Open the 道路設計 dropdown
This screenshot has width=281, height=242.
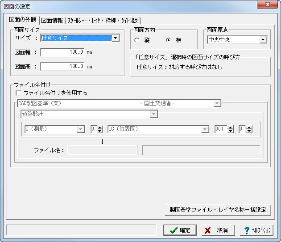[x=89, y=114]
